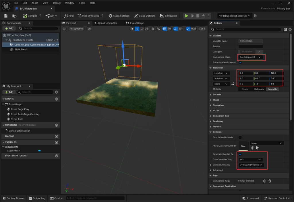
Task: Switch to the Event Graph tab
Action: pyautogui.click(x=137, y=23)
